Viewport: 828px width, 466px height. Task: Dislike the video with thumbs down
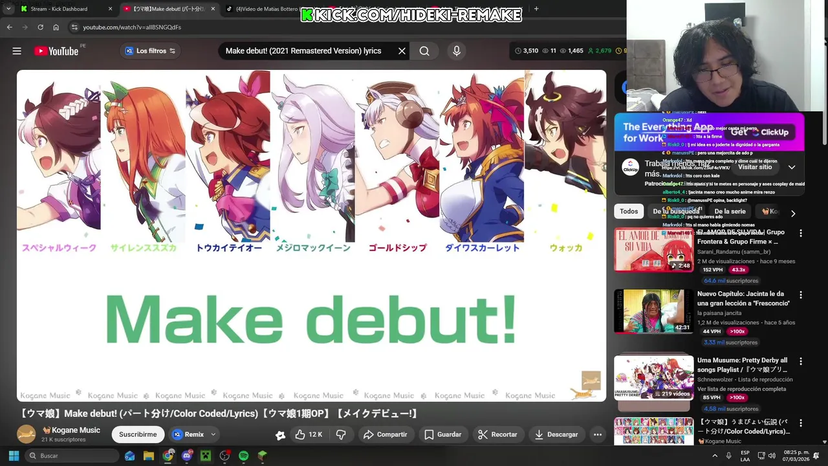[x=341, y=434]
